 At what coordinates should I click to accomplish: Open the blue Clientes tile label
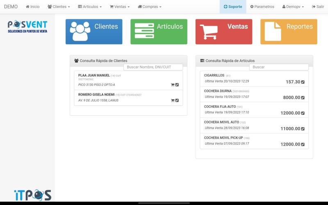(x=106, y=26)
